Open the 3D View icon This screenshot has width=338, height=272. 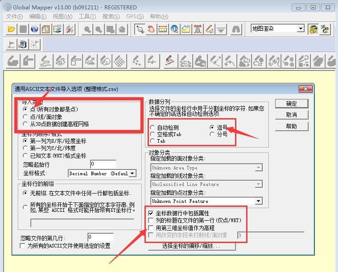click(325, 29)
